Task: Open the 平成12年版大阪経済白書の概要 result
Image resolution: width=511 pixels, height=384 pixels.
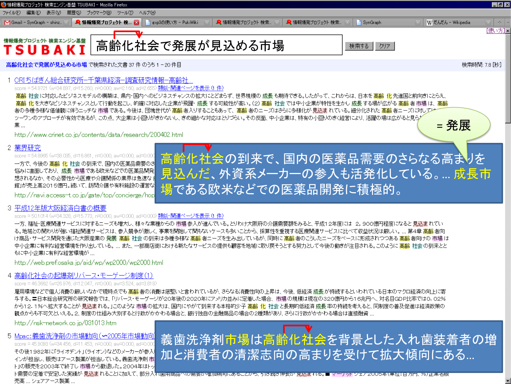Action: pos(60,208)
